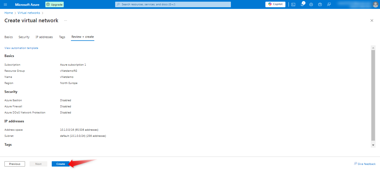380x171 pixels.
Task: Switch to the Security tab
Action: click(24, 37)
